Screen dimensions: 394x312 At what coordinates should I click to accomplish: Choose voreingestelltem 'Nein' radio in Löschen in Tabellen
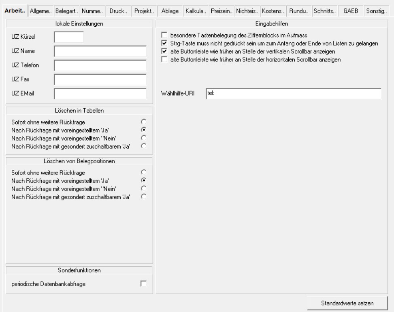[x=143, y=138]
